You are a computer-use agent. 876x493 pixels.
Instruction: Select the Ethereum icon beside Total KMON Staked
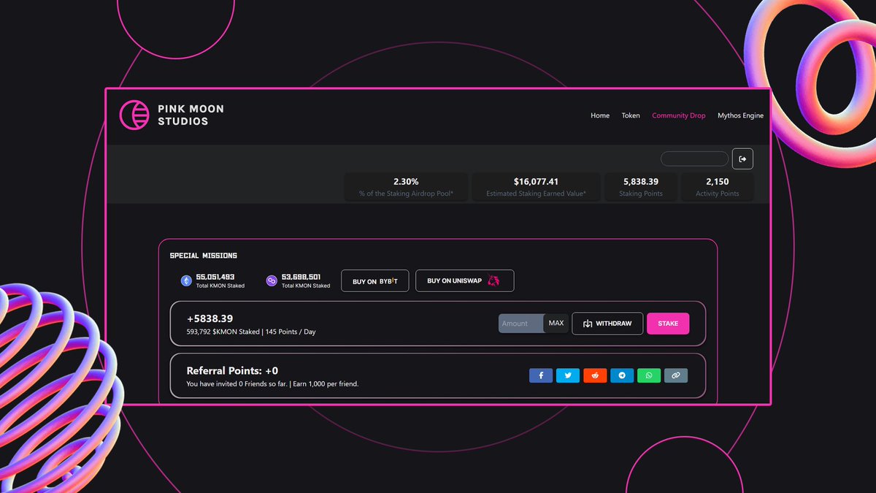185,280
